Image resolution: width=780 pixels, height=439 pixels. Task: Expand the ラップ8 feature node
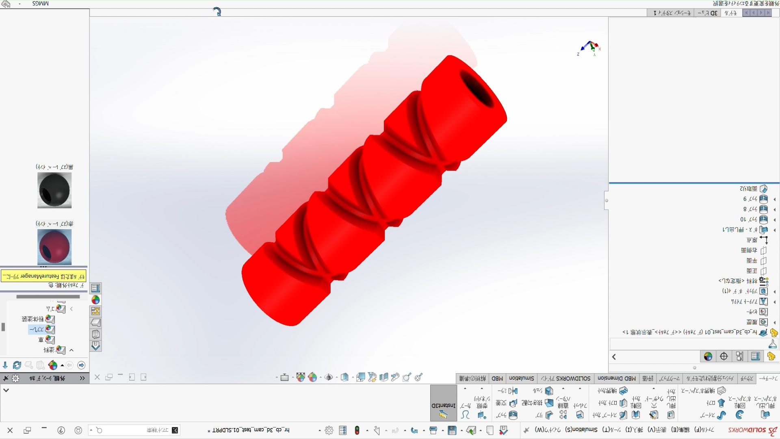[x=775, y=209]
